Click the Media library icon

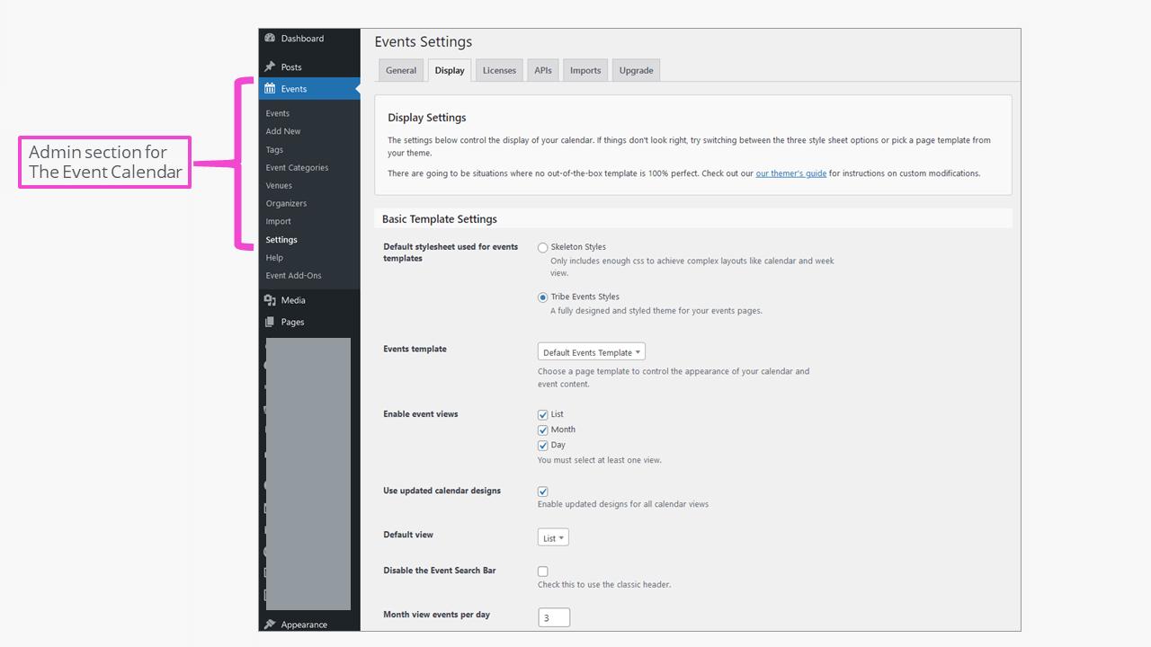tap(272, 300)
